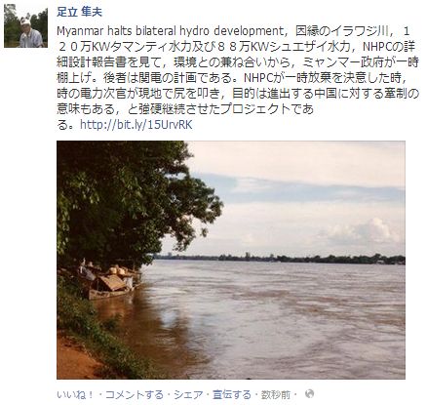The width and height of the screenshot is (427, 405).
Task: Click 宣伝する to promote the post
Action: tap(232, 394)
